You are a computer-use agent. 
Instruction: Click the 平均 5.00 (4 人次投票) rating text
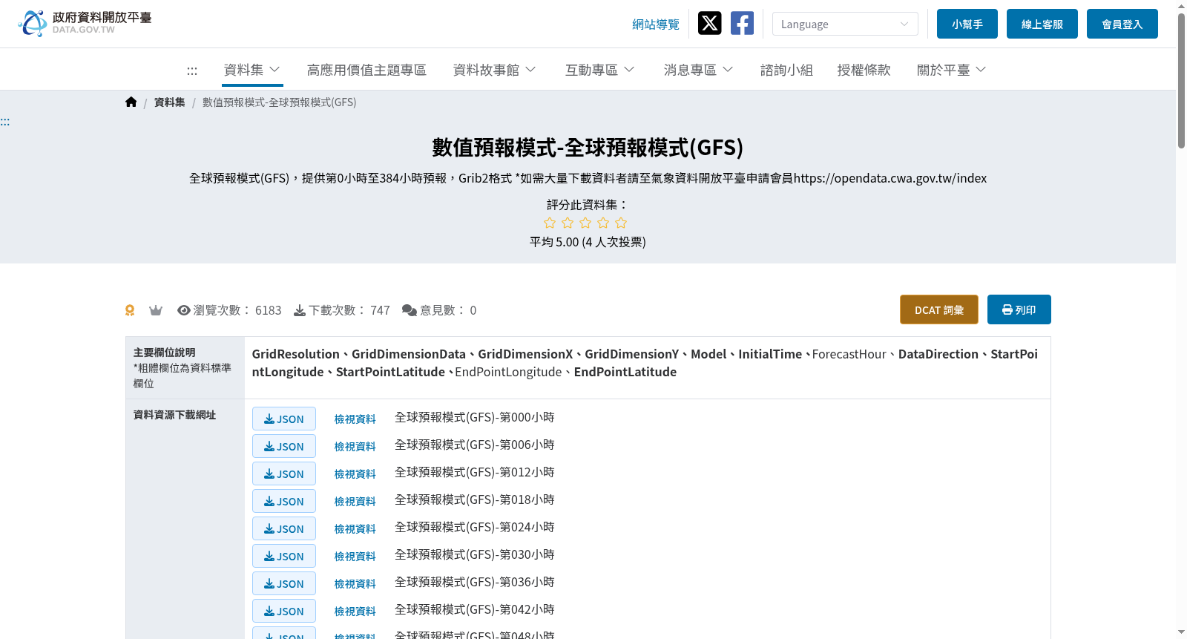588,242
